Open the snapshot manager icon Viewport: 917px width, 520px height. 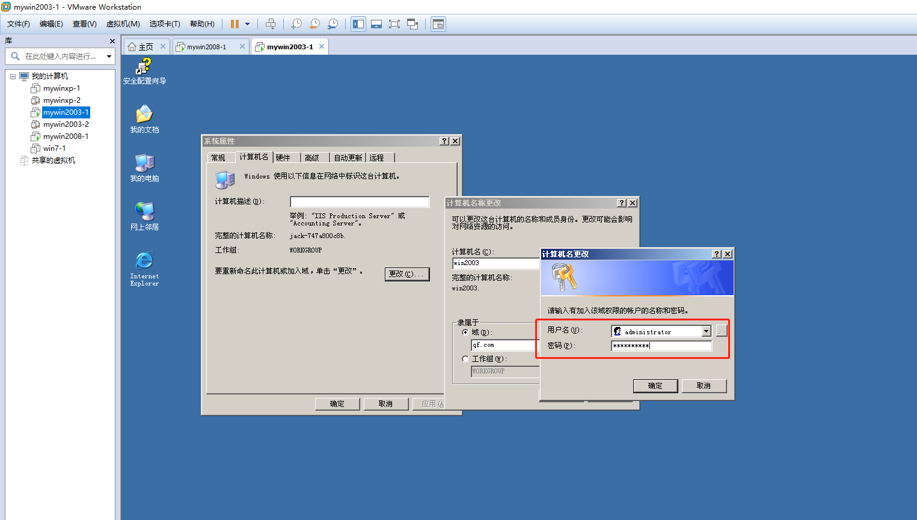pyautogui.click(x=333, y=24)
